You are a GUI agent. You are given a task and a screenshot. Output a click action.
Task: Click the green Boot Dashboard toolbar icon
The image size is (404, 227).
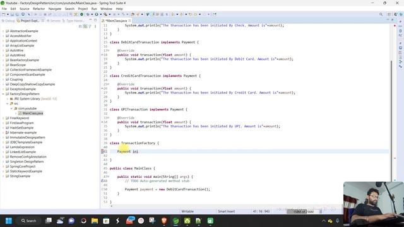(x=81, y=15)
